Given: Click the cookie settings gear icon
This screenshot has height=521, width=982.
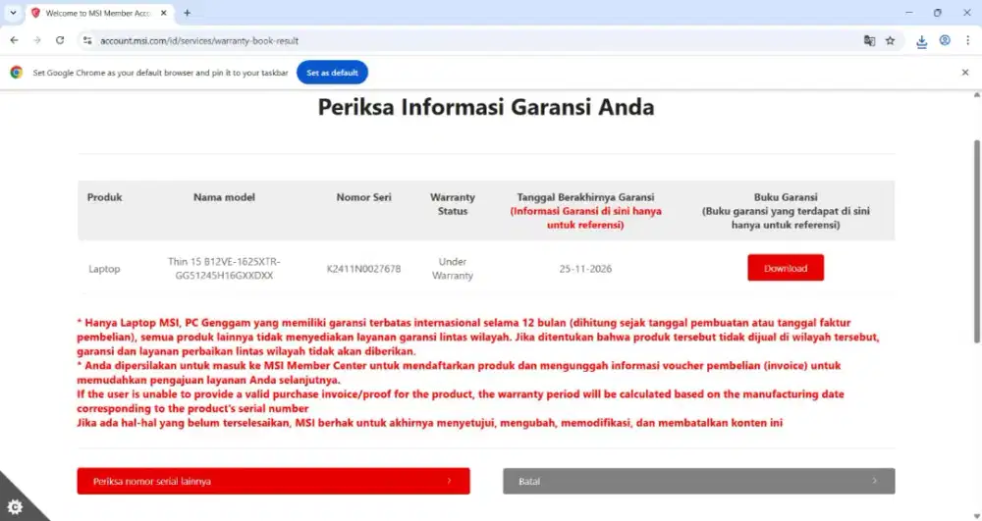Looking at the screenshot, I should pyautogui.click(x=17, y=503).
